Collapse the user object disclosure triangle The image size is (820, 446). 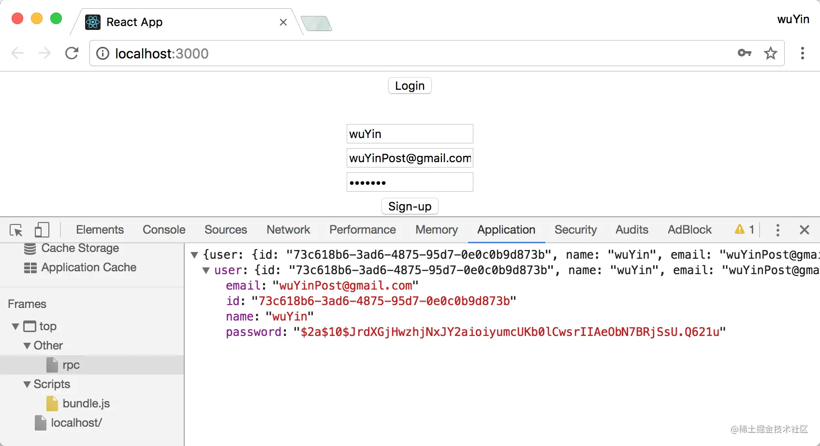(206, 270)
